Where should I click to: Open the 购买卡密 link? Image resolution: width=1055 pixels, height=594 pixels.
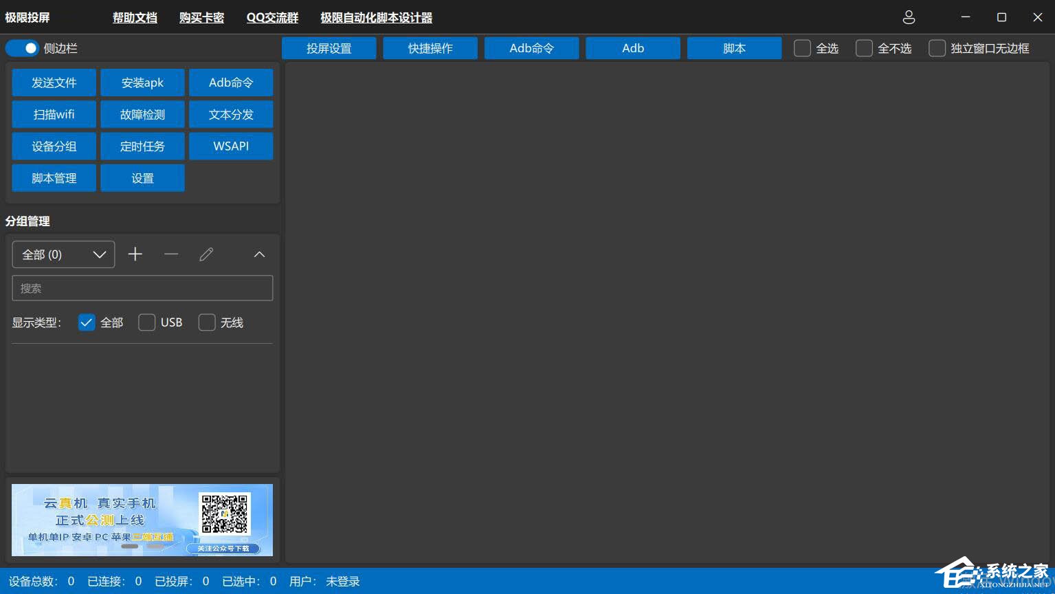point(201,18)
